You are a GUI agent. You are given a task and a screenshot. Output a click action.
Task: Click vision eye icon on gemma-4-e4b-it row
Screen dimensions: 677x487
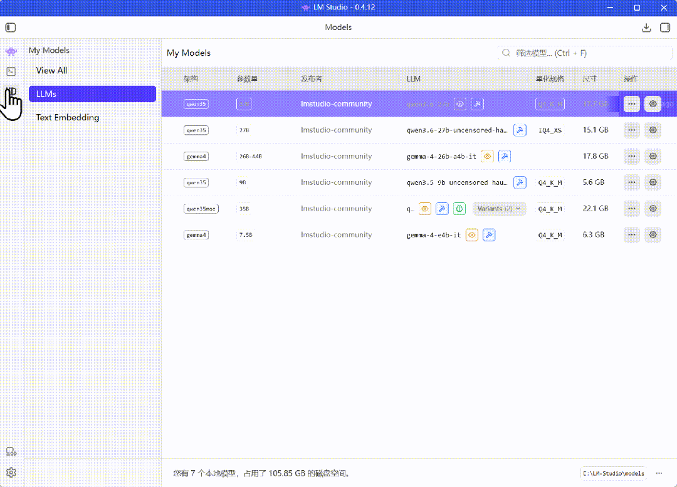(472, 235)
